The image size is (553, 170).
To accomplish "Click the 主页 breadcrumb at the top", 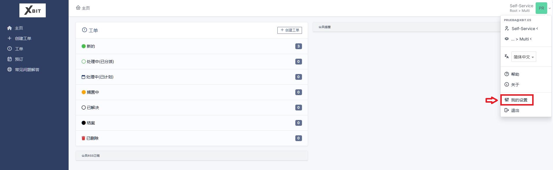I will [86, 8].
